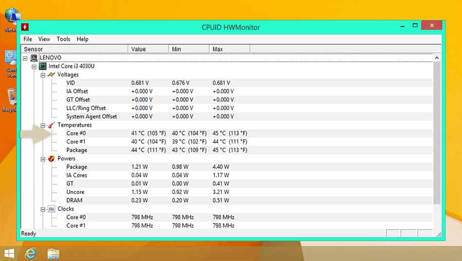Click the 39 °C (102 °F) Core #1 min value
The image size is (462, 261).
pyautogui.click(x=189, y=142)
